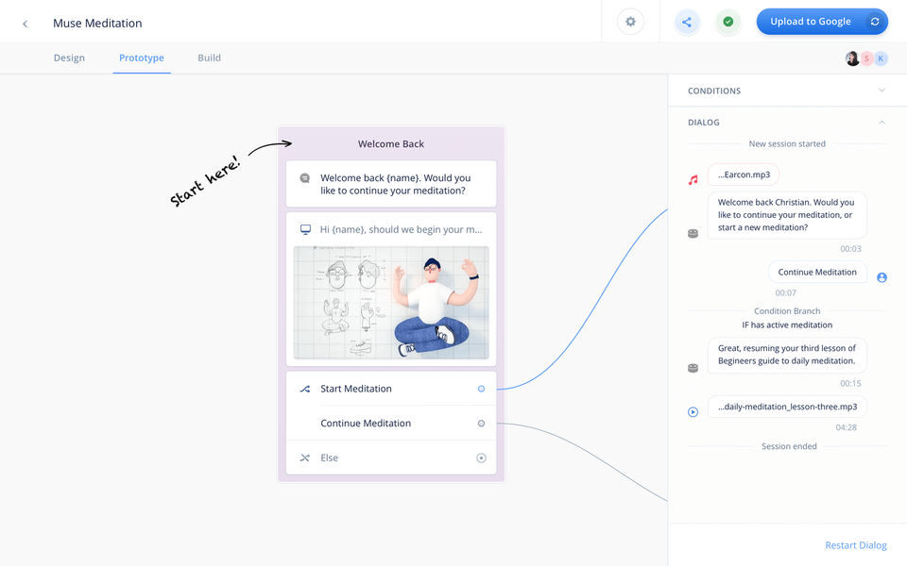Click the New session started label

pyautogui.click(x=787, y=143)
